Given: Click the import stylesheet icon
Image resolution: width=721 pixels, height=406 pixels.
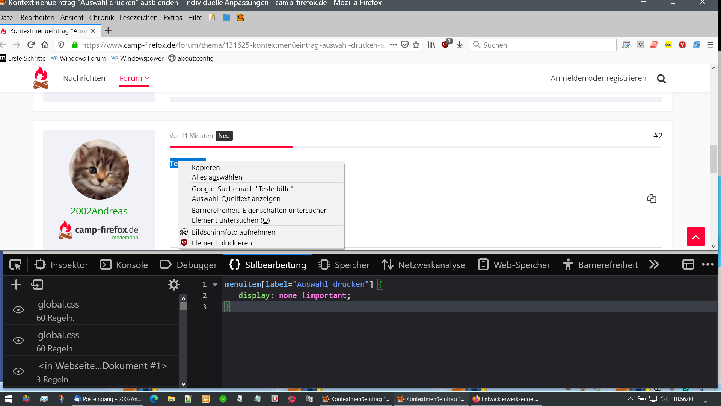Looking at the screenshot, I should tap(37, 285).
